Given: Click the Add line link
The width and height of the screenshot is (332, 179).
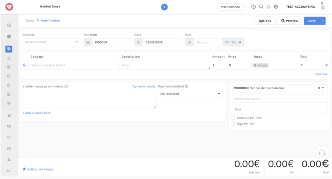Looking at the screenshot, I should (321, 74).
